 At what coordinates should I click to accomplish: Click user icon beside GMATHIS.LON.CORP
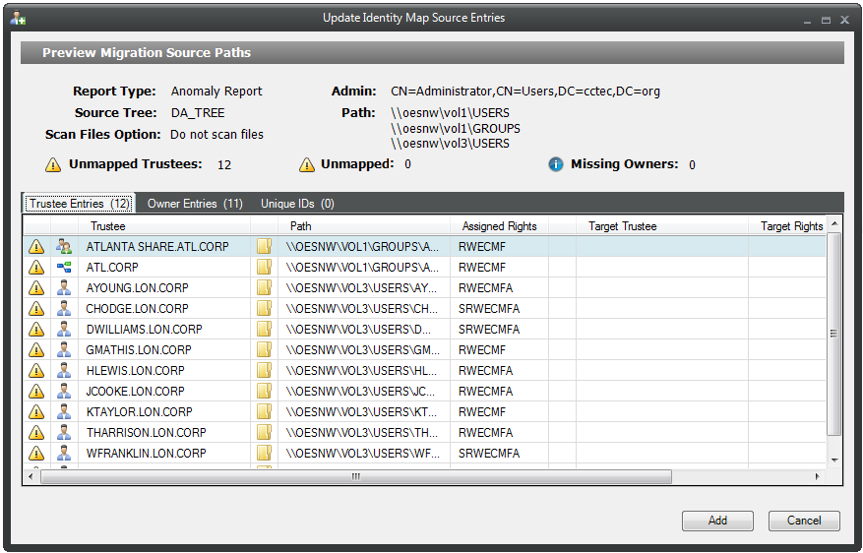pyautogui.click(x=64, y=350)
